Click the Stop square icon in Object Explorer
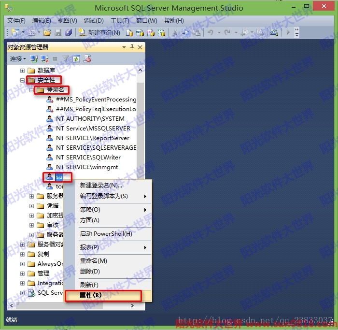 tap(55, 58)
